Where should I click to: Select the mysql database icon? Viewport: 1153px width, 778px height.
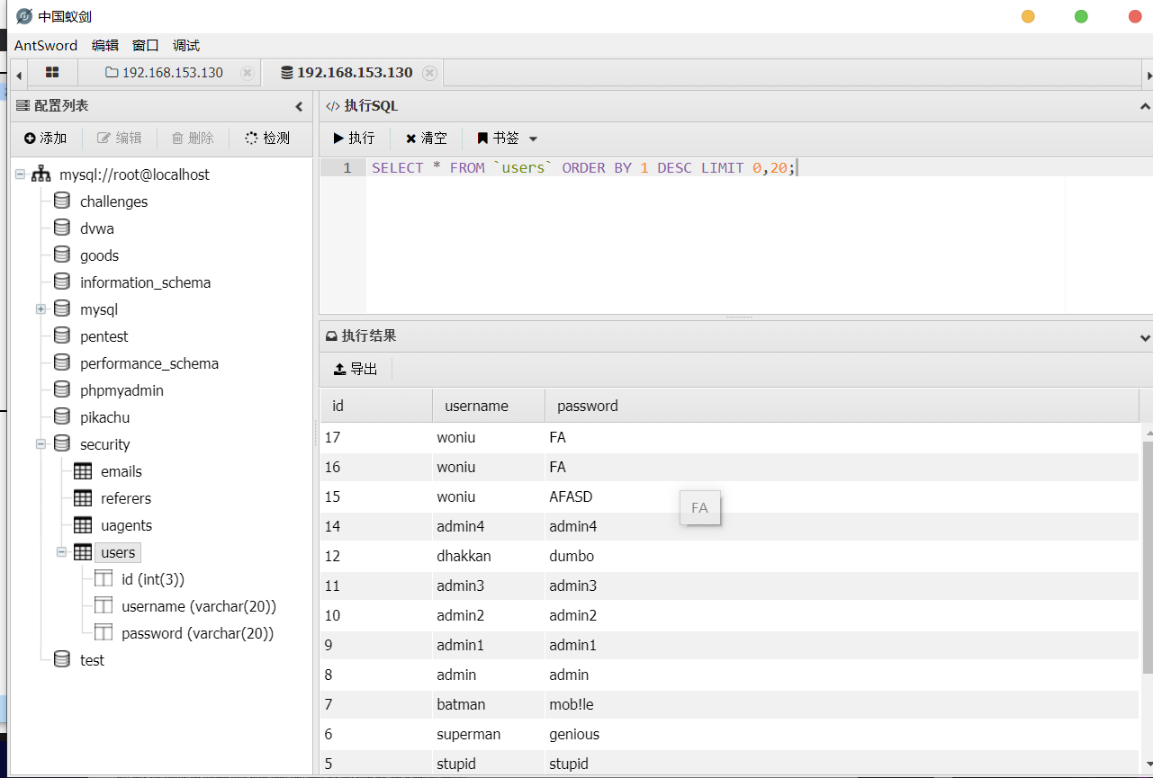tap(62, 309)
